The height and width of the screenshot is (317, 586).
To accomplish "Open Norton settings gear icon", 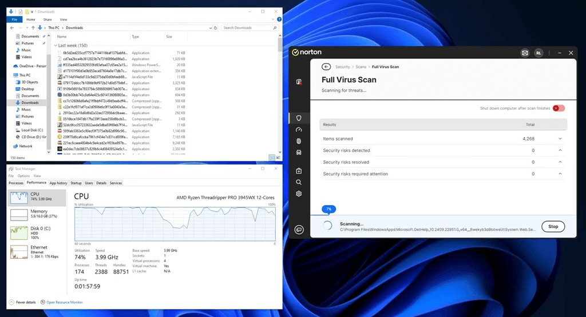I will pyautogui.click(x=299, y=194).
